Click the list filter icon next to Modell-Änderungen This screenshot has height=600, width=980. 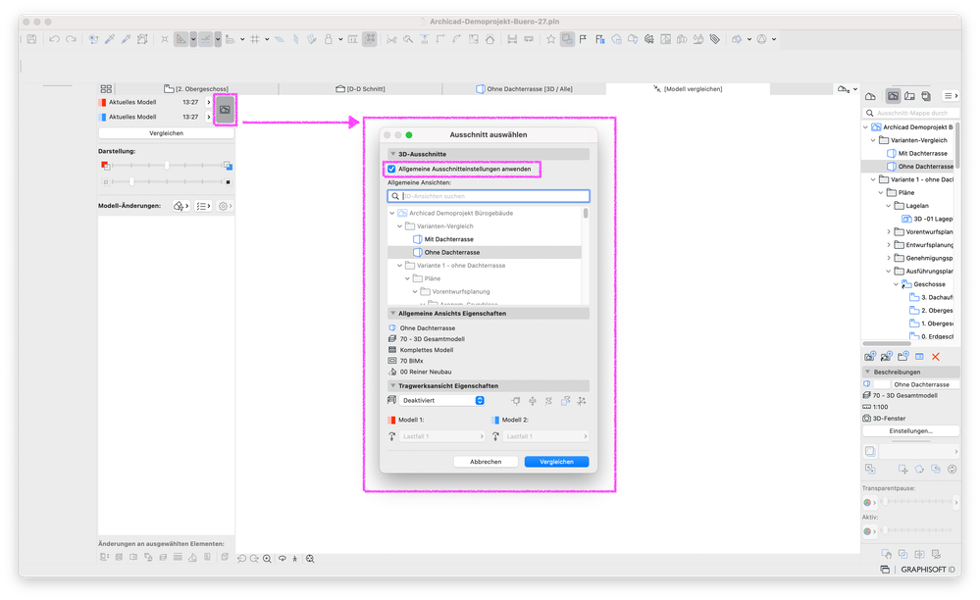click(x=203, y=206)
